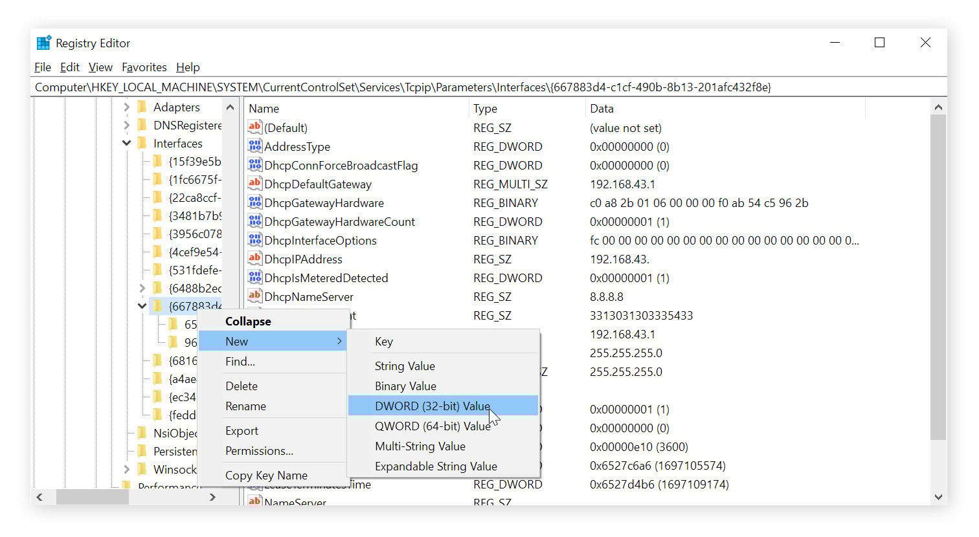979x537 pixels.
Task: Click the DhcpDefaultGateway multi-string icon
Action: [x=255, y=184]
